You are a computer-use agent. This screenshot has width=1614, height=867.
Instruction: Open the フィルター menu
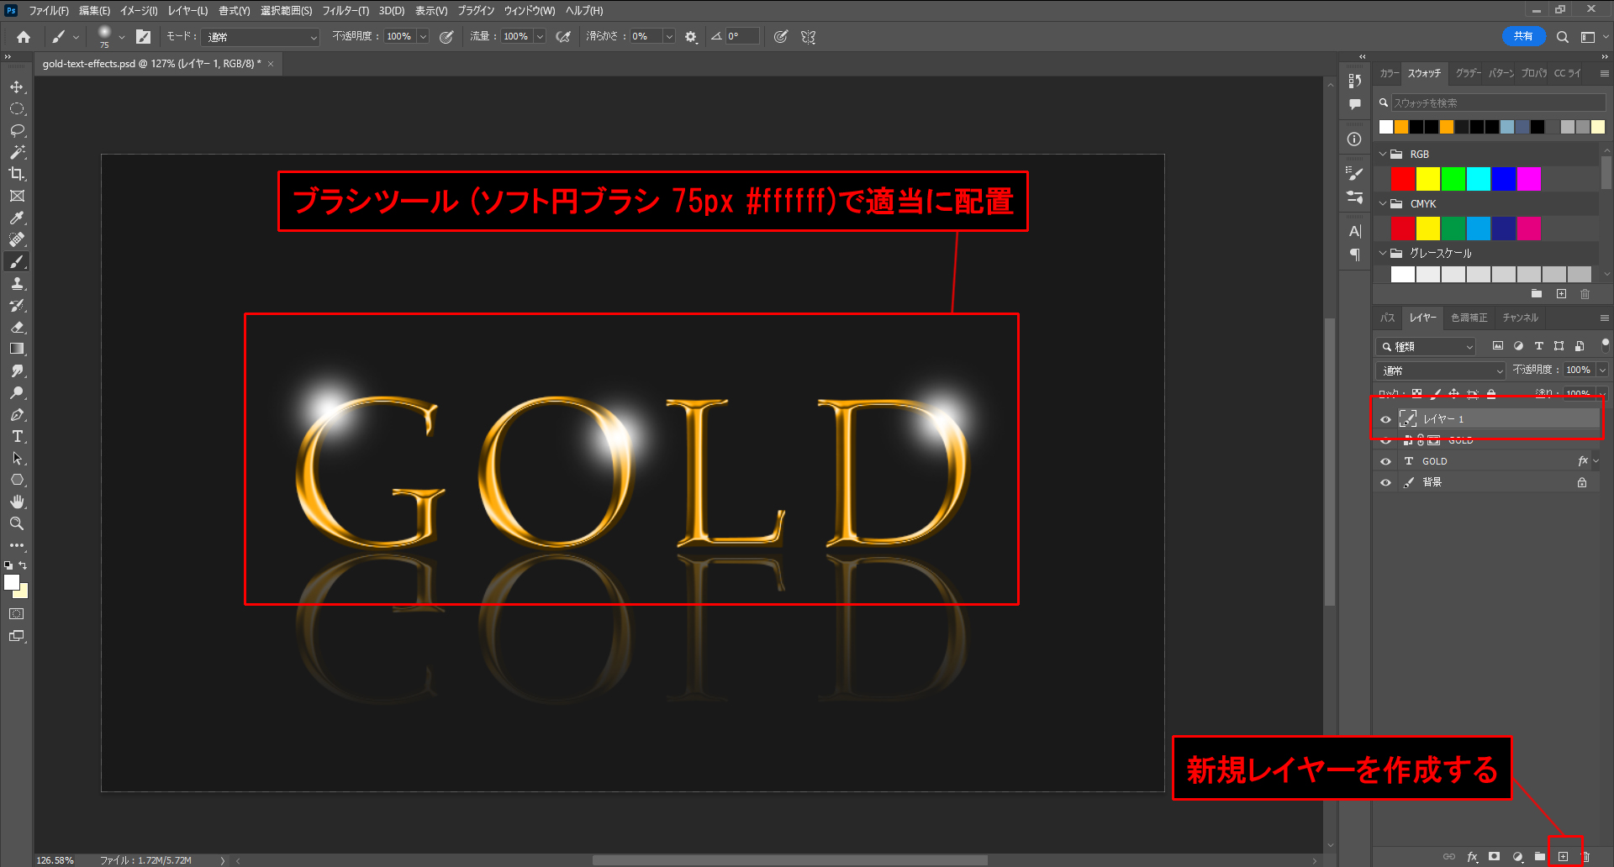(345, 11)
